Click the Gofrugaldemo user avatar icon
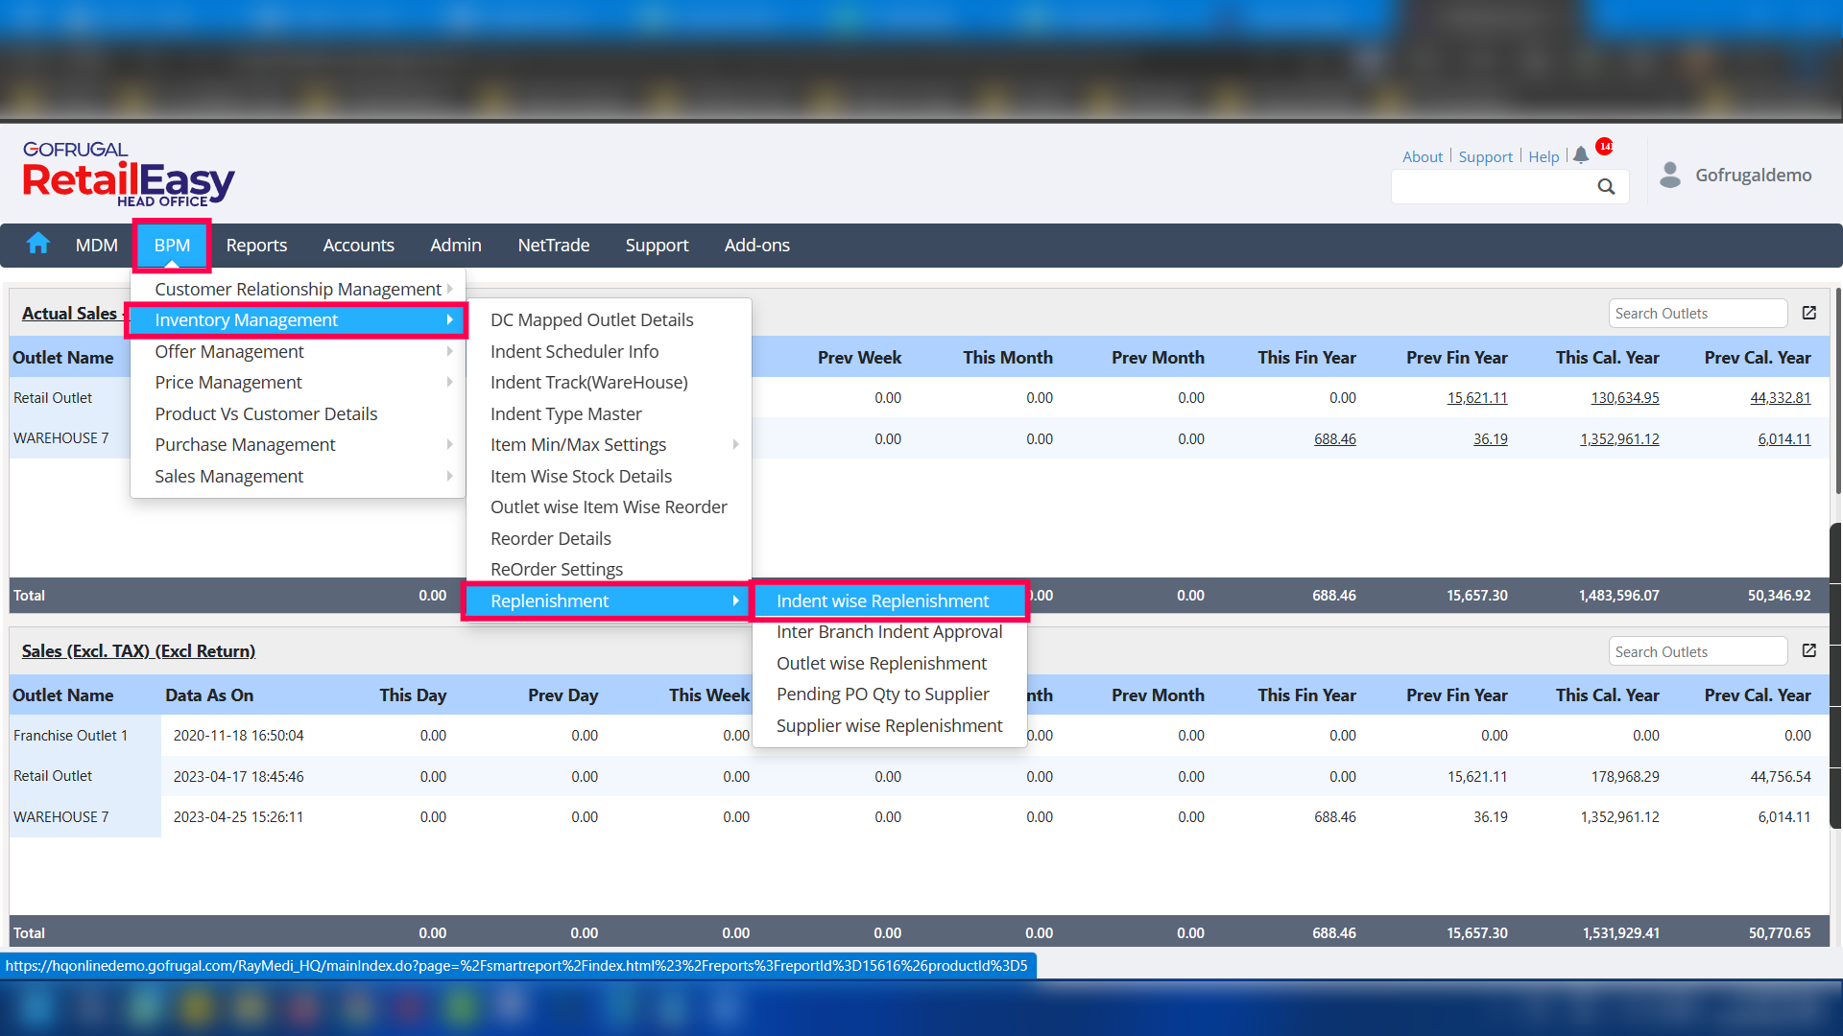 coord(1670,175)
